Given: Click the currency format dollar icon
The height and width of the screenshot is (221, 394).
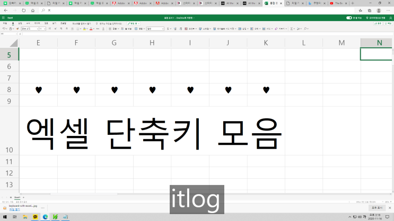Looking at the screenshot, I should [x=168, y=29].
